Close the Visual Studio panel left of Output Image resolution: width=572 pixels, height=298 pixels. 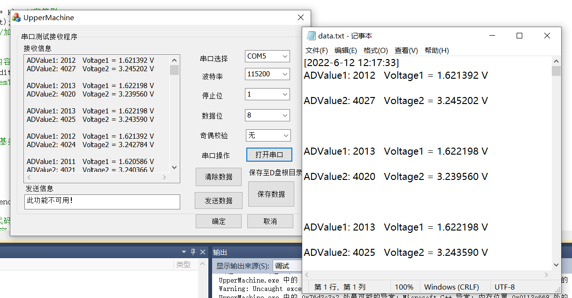[203, 252]
